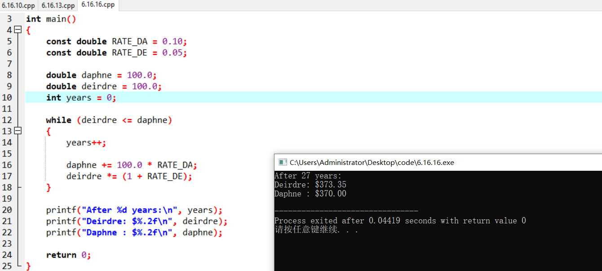Click 'daphne += 100.0 * RATE_DA;' line
The width and height of the screenshot is (602, 271).
[132, 165]
